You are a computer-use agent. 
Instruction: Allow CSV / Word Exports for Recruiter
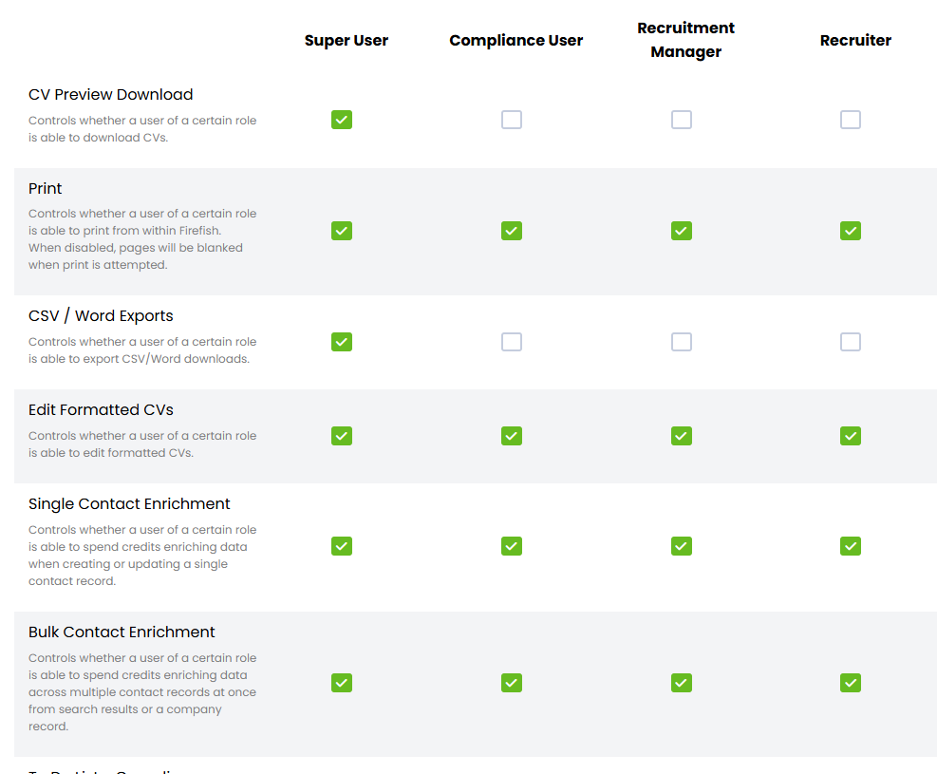click(x=851, y=342)
